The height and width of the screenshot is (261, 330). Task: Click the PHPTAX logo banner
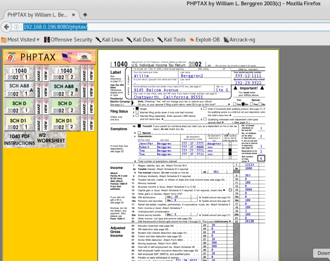click(50, 57)
